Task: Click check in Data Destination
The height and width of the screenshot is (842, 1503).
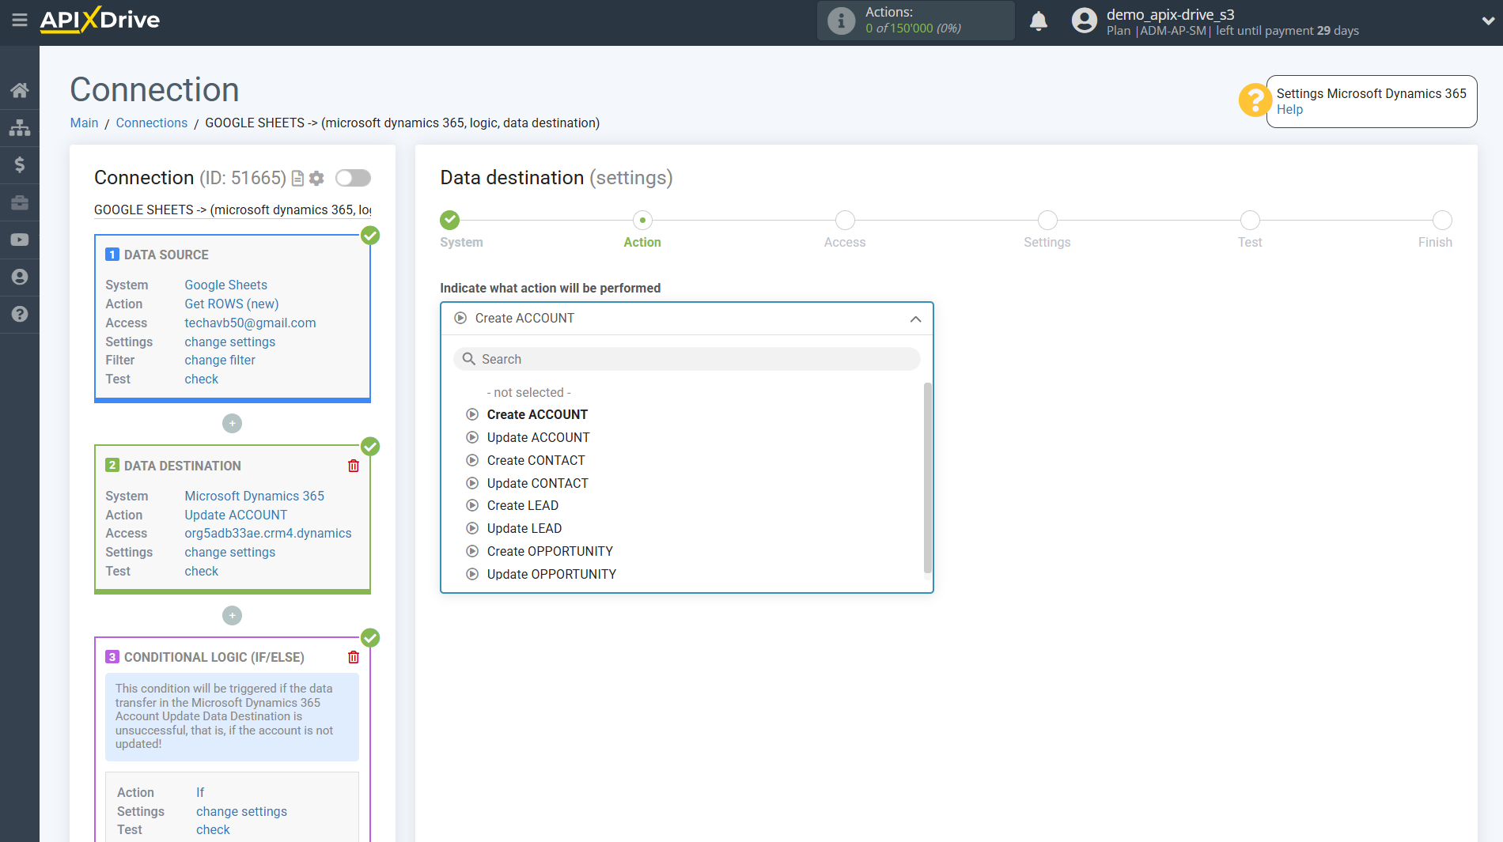Action: 201,571
